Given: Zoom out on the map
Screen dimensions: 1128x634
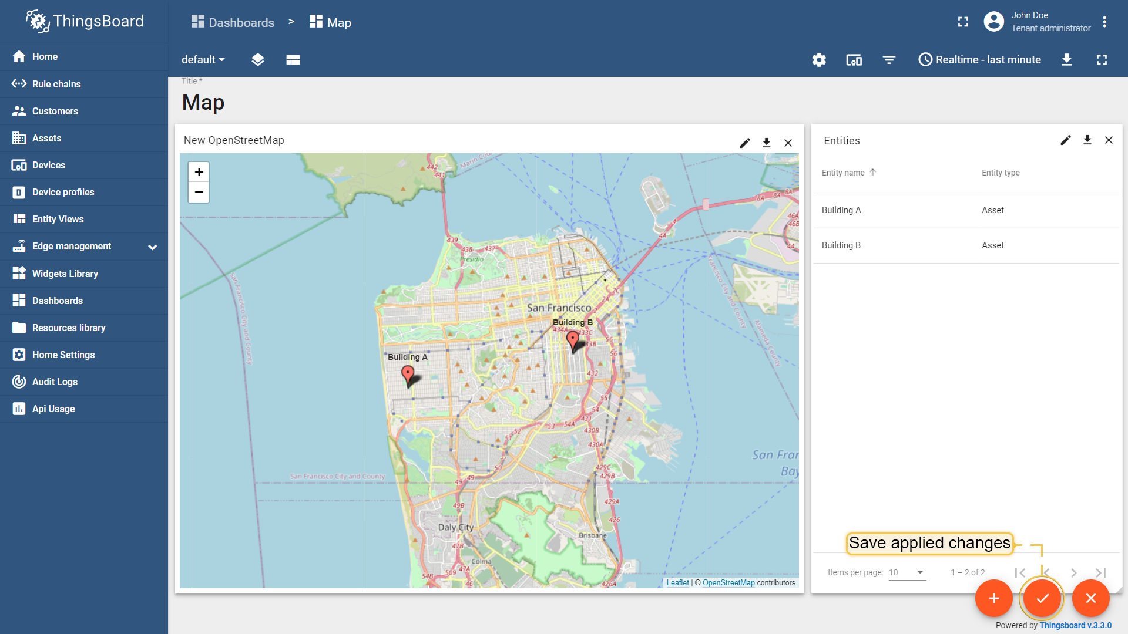Looking at the screenshot, I should pyautogui.click(x=199, y=192).
